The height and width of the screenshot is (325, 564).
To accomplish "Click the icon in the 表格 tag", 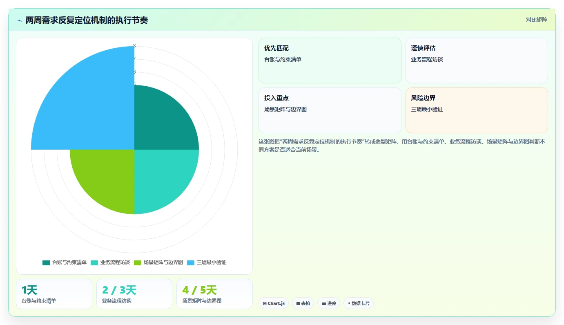I will (x=298, y=303).
